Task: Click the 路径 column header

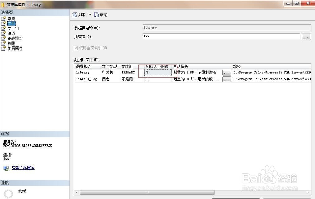Action: [272, 67]
